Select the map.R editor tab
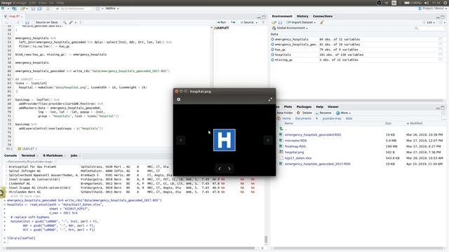 coord(14,16)
